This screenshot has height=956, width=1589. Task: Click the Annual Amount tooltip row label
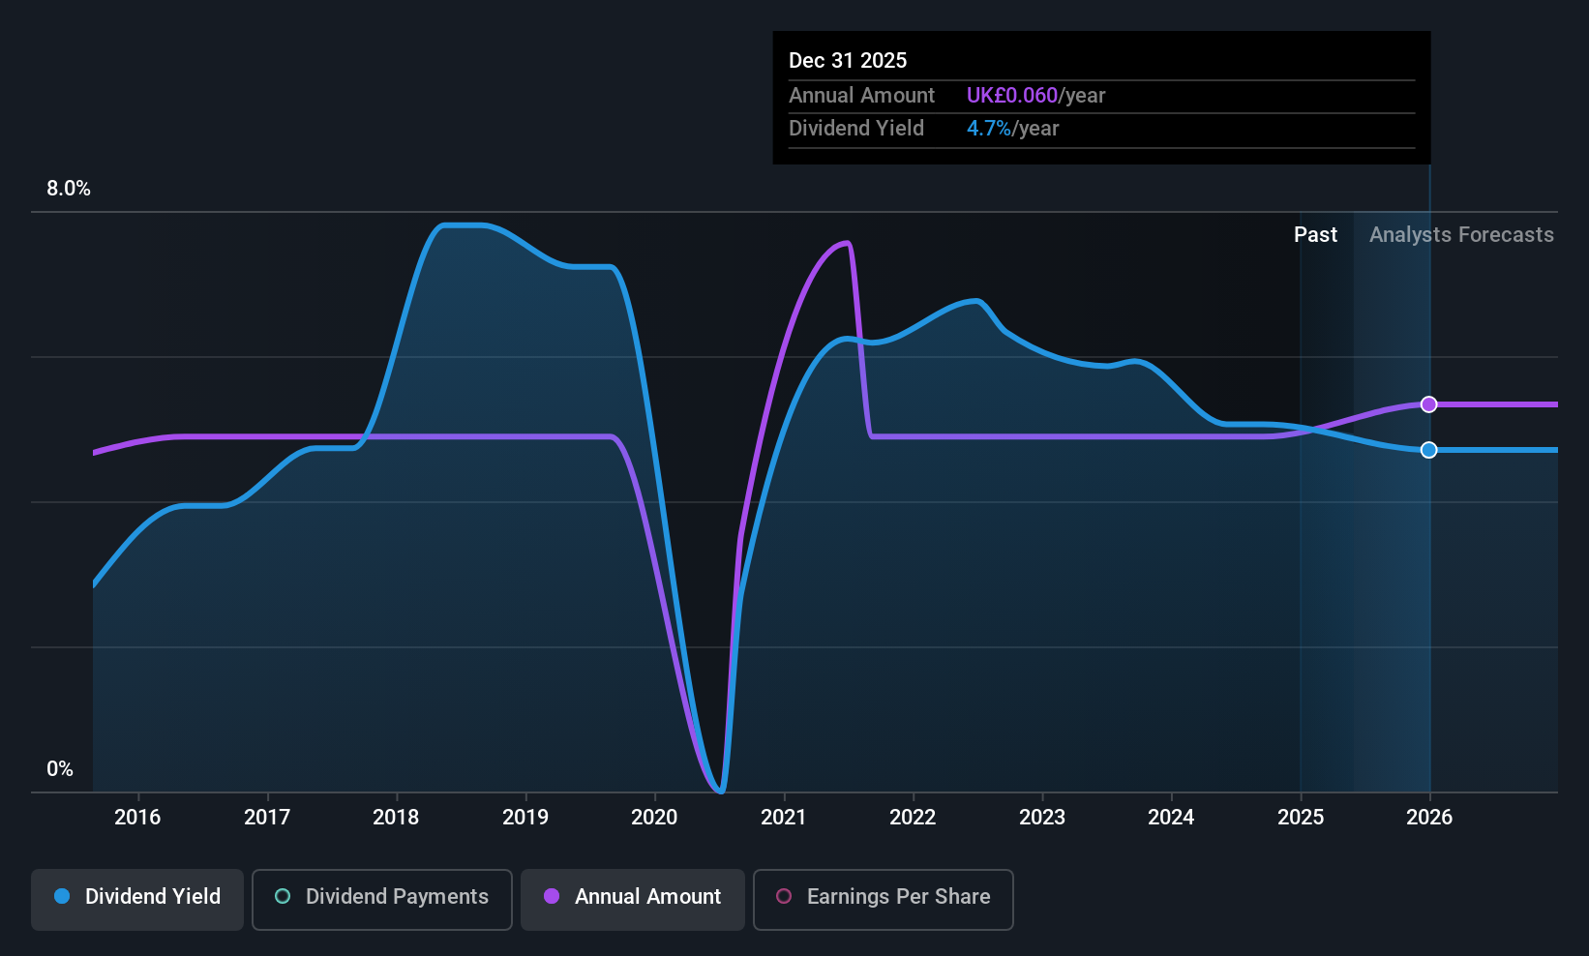pos(861,96)
